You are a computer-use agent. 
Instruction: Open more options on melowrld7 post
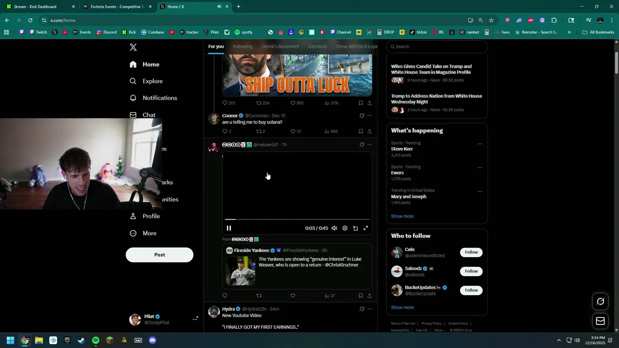369,145
